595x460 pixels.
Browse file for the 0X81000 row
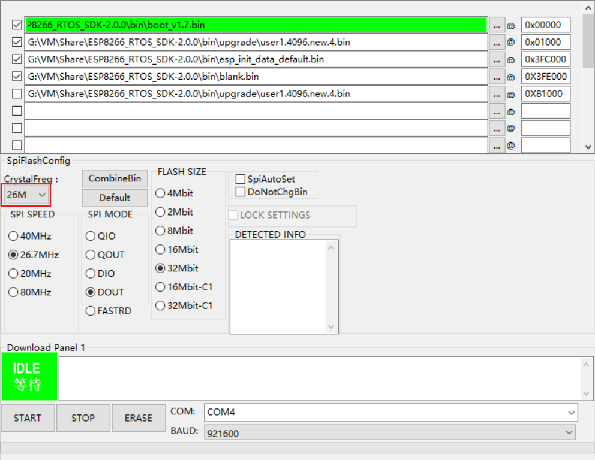click(497, 93)
